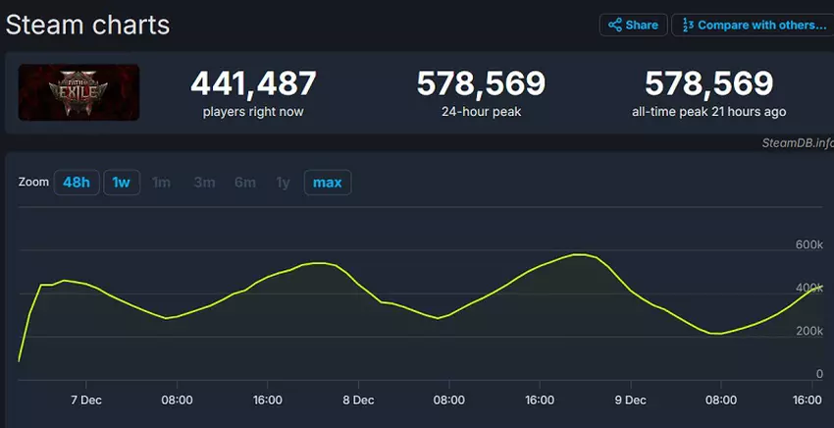
Task: Click the 24-hour peak value
Action: [481, 83]
